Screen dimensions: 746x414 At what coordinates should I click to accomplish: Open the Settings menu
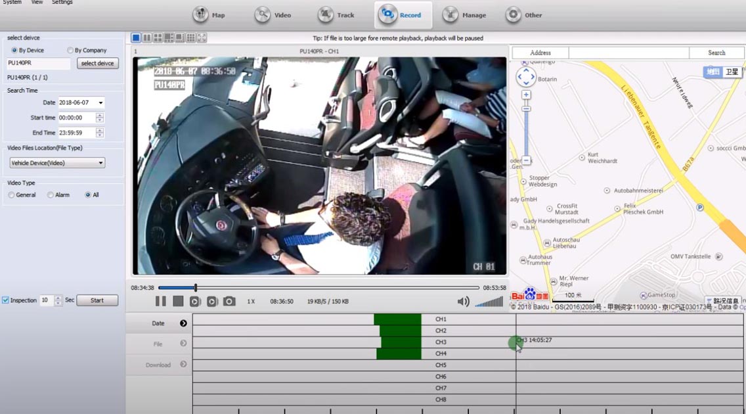[x=62, y=3]
